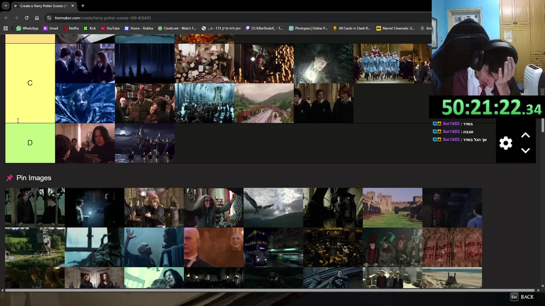
Task: Select the glowing wand dark scene image
Action: coord(95,207)
